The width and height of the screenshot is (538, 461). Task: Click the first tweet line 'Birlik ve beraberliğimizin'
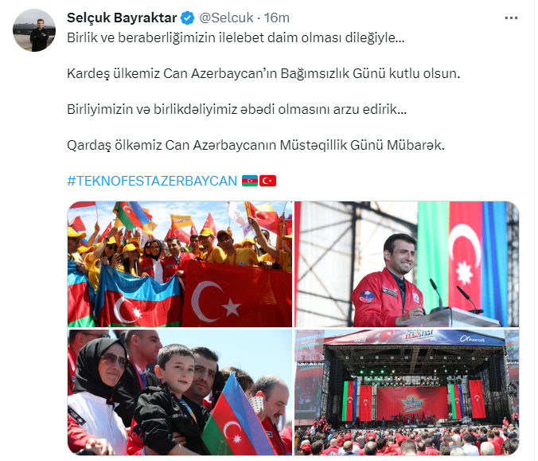236,37
